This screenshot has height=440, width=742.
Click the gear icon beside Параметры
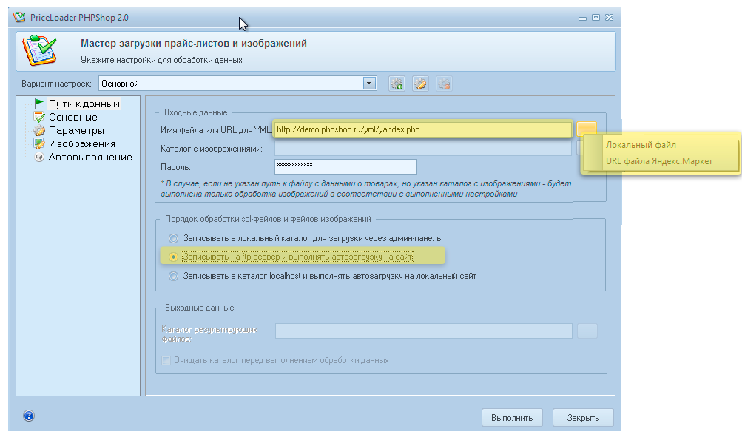(x=39, y=130)
